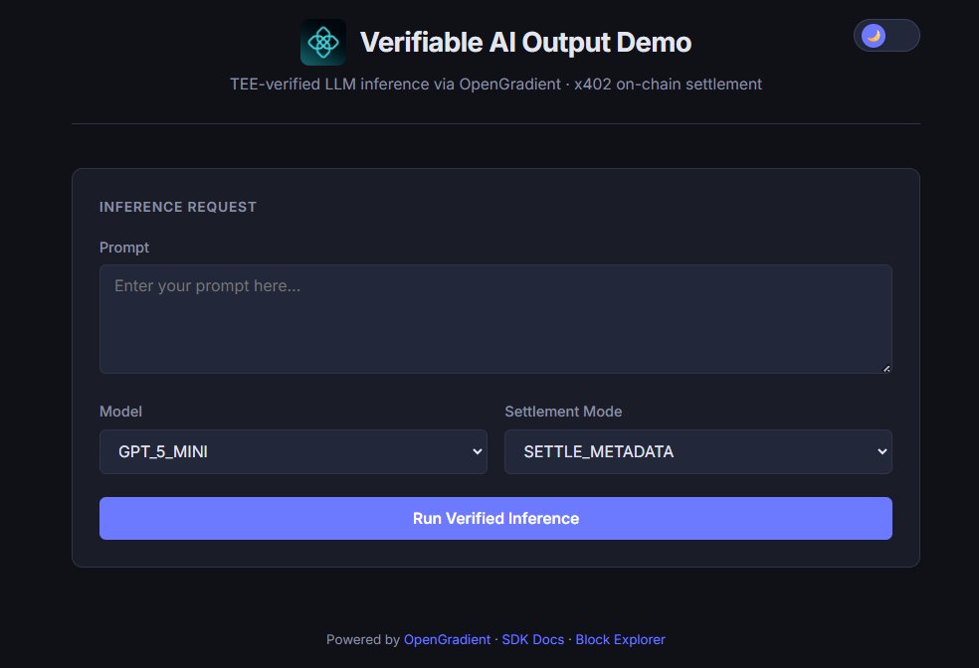979x668 pixels.
Task: Click the INFERENCE REQUEST heading
Action: tap(178, 207)
